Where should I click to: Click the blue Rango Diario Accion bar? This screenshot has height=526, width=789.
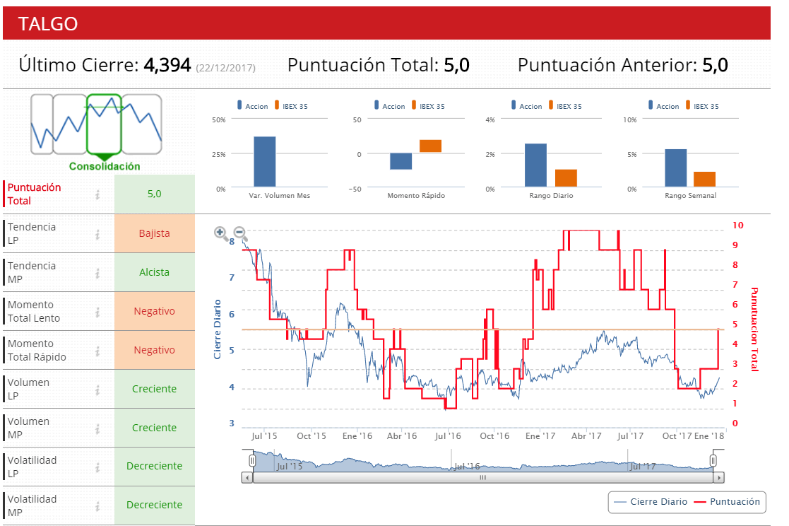536,165
